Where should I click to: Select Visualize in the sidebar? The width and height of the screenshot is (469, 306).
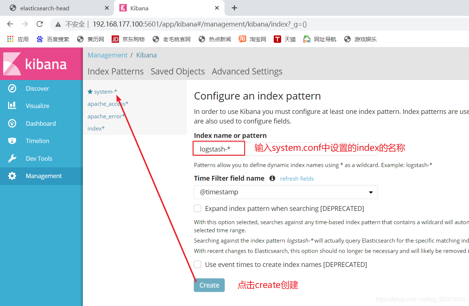[x=41, y=106]
